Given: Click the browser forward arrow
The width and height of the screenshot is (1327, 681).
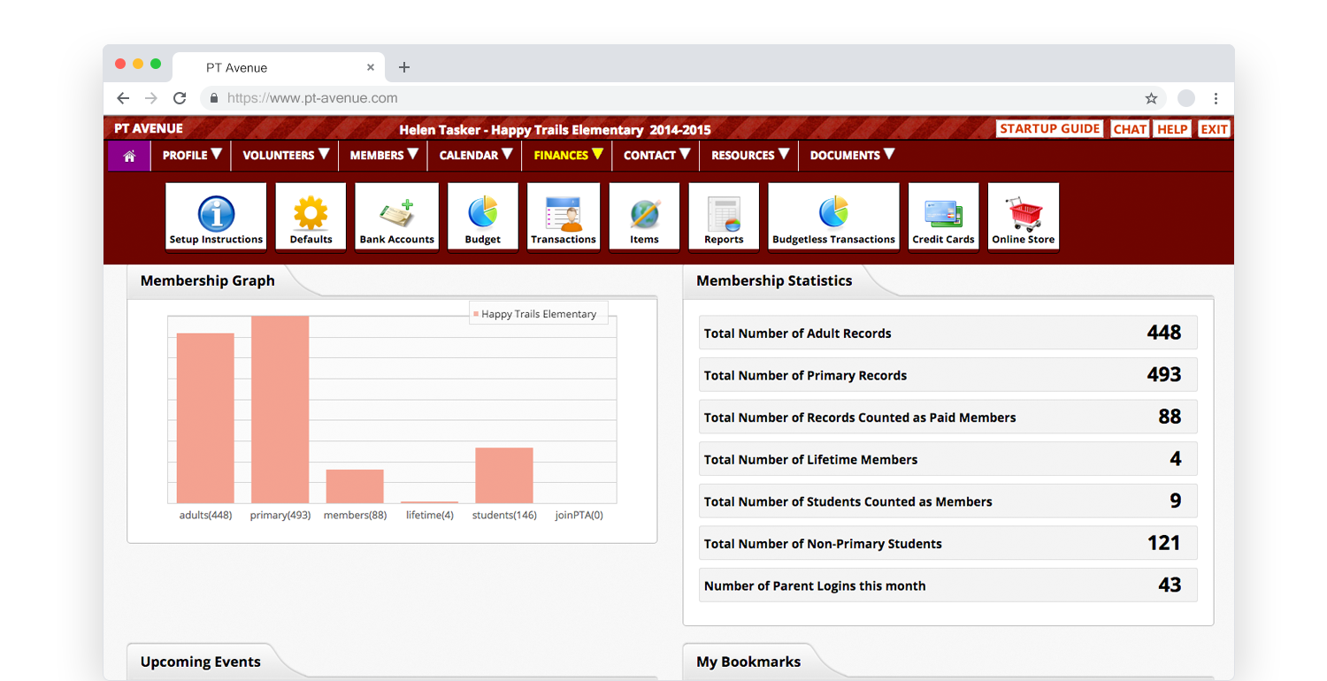Looking at the screenshot, I should [151, 98].
